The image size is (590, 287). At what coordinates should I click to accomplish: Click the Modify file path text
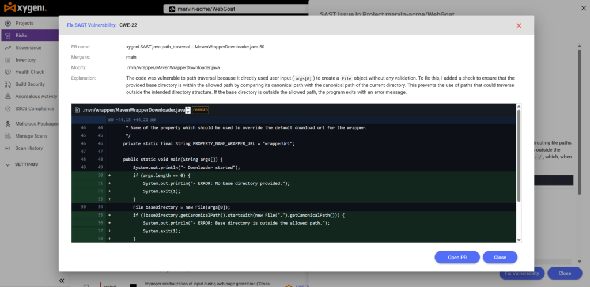[x=173, y=67]
